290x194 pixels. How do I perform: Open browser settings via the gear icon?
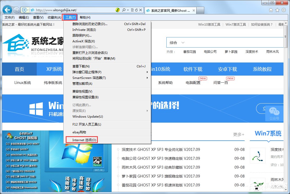[x=284, y=10]
